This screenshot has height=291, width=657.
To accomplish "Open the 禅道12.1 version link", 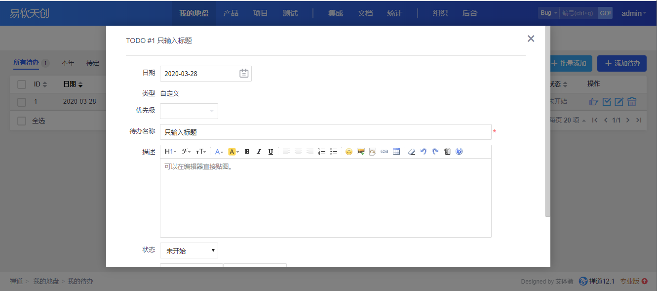I will coord(596,281).
